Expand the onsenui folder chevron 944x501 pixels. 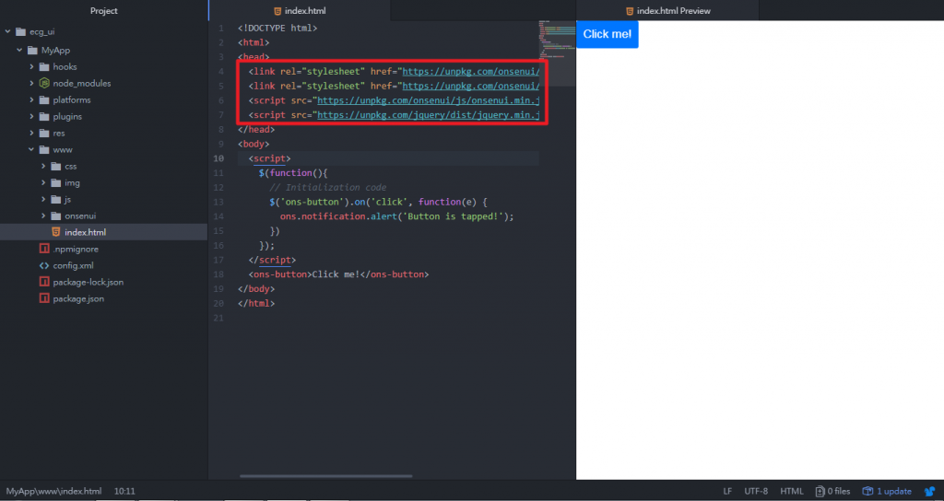tap(43, 216)
